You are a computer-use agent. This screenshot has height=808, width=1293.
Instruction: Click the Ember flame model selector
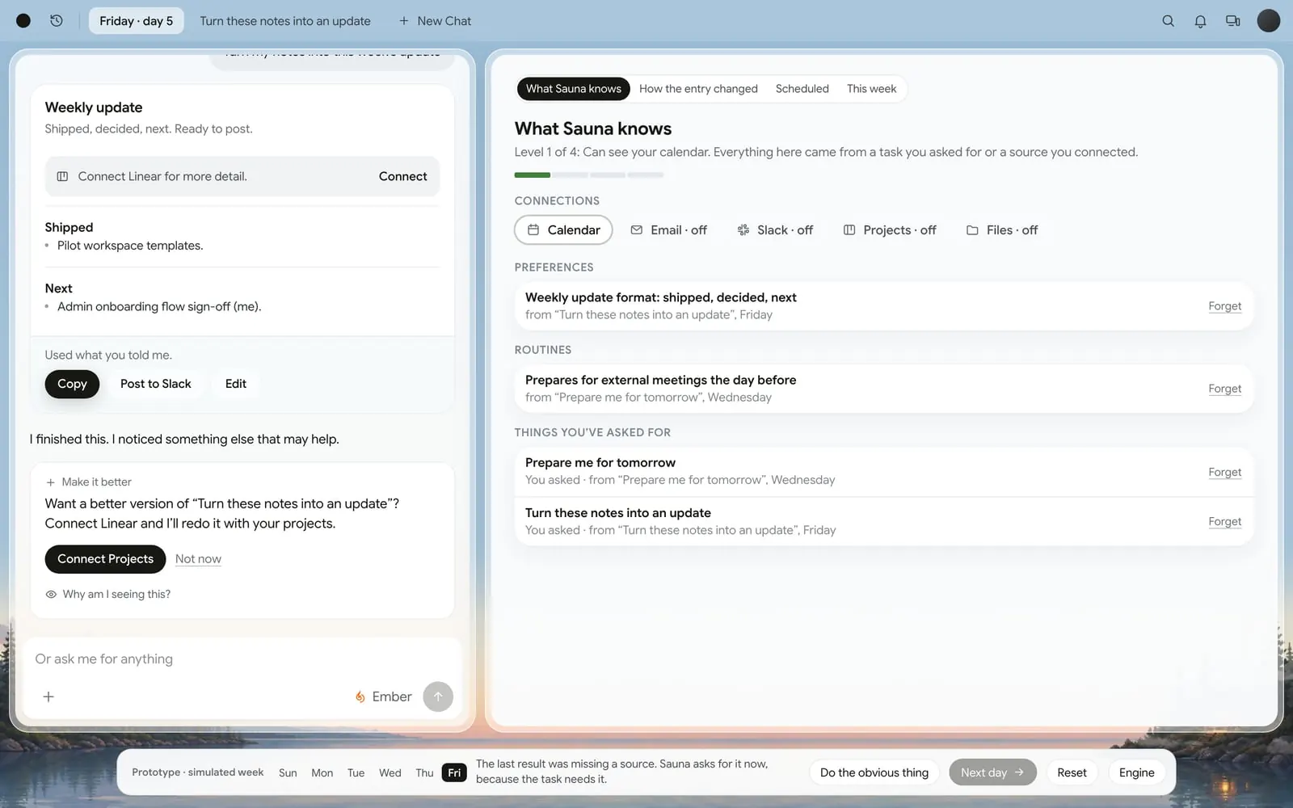[383, 696]
